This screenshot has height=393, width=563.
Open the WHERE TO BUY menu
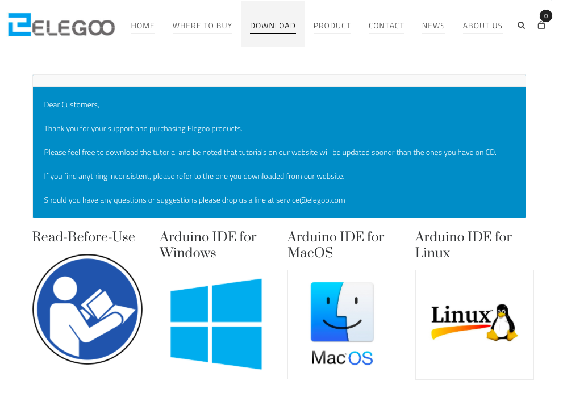coord(202,26)
